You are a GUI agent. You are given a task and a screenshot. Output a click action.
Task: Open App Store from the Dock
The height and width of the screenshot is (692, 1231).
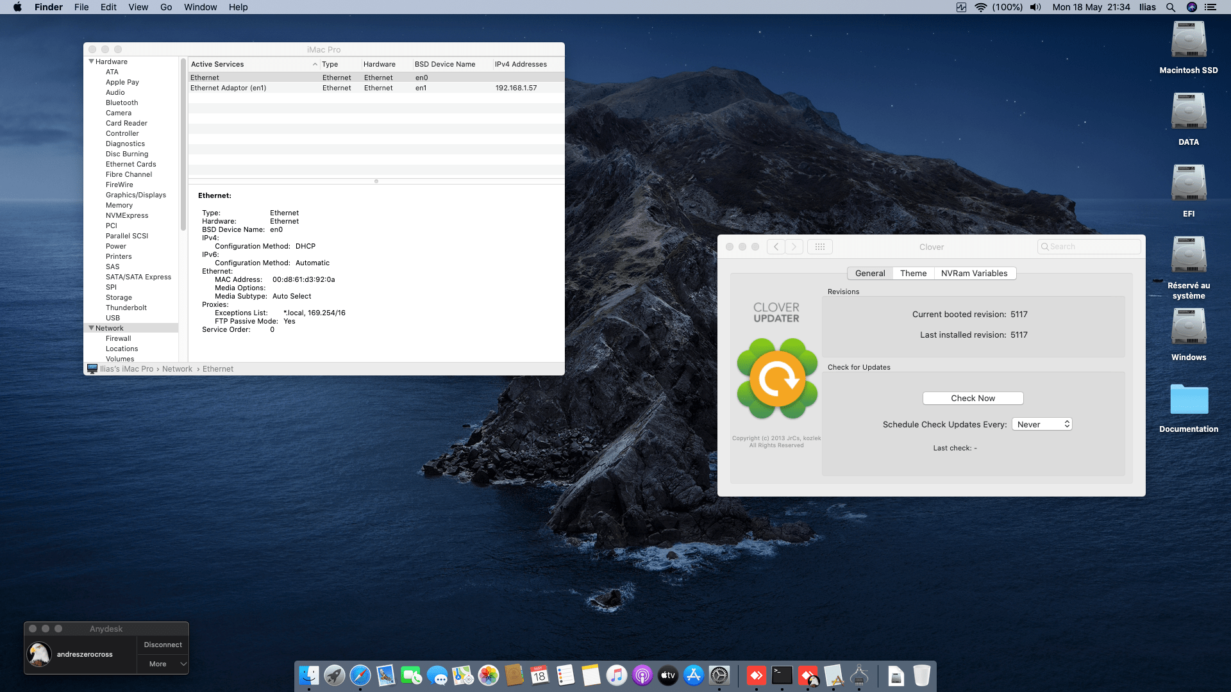(x=694, y=675)
